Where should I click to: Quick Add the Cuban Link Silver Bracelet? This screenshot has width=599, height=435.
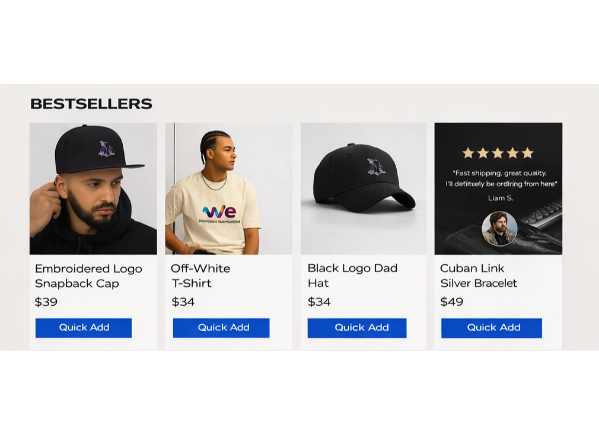tap(492, 328)
